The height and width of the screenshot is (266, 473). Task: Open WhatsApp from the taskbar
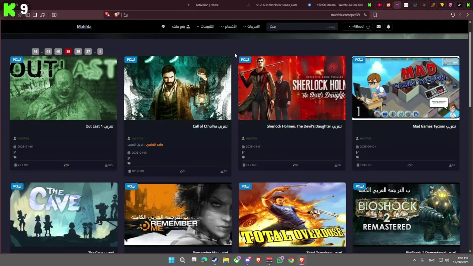click(280, 260)
